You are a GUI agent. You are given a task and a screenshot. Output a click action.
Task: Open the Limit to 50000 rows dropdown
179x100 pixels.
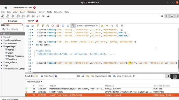88,26
